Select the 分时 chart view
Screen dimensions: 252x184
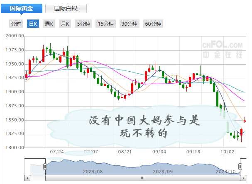16,24
